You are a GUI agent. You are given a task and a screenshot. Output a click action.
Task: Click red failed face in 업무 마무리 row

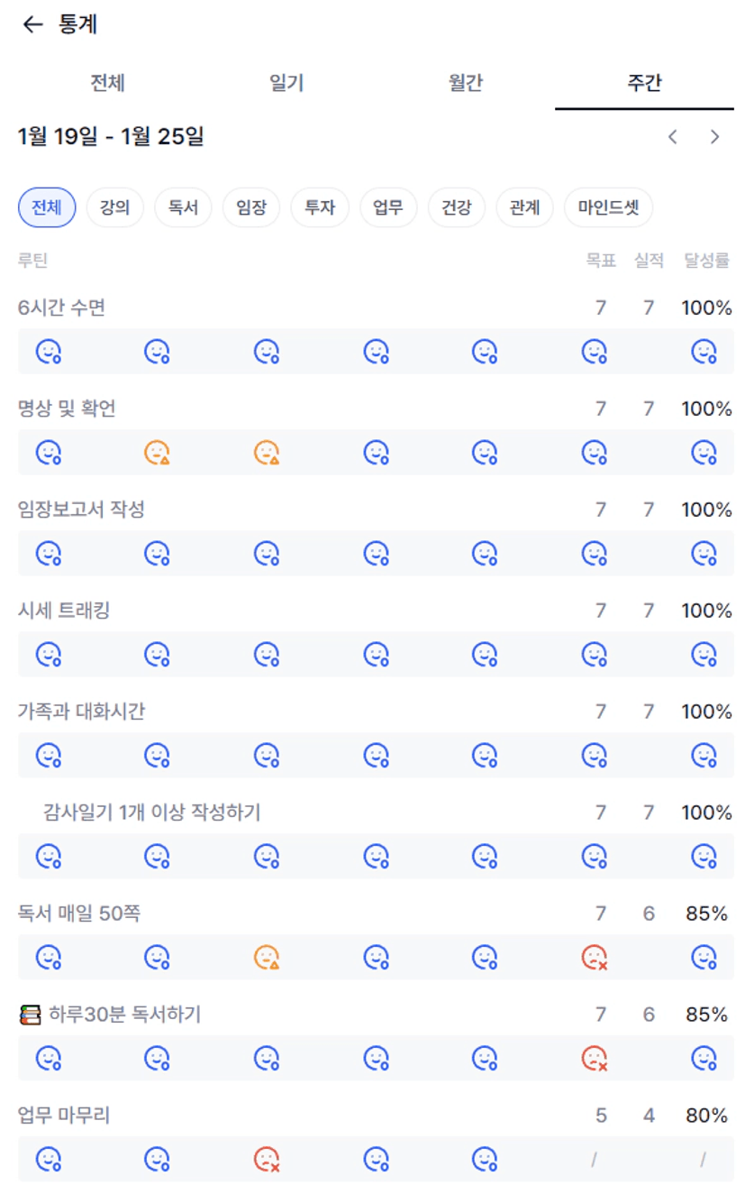(267, 1159)
